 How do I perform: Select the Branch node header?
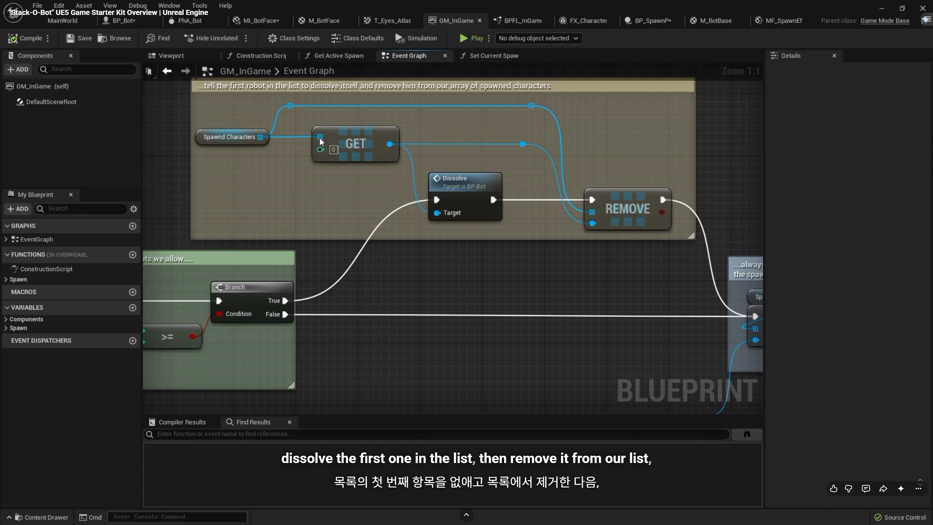click(252, 287)
